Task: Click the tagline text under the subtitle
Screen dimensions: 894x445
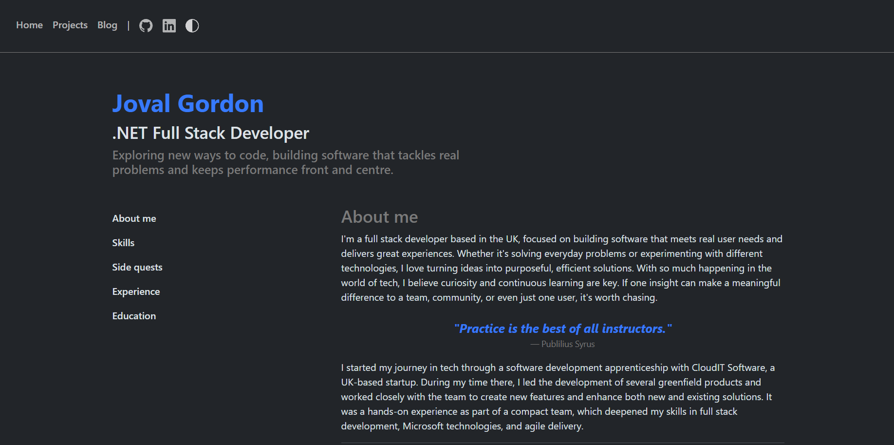Action: [286, 162]
